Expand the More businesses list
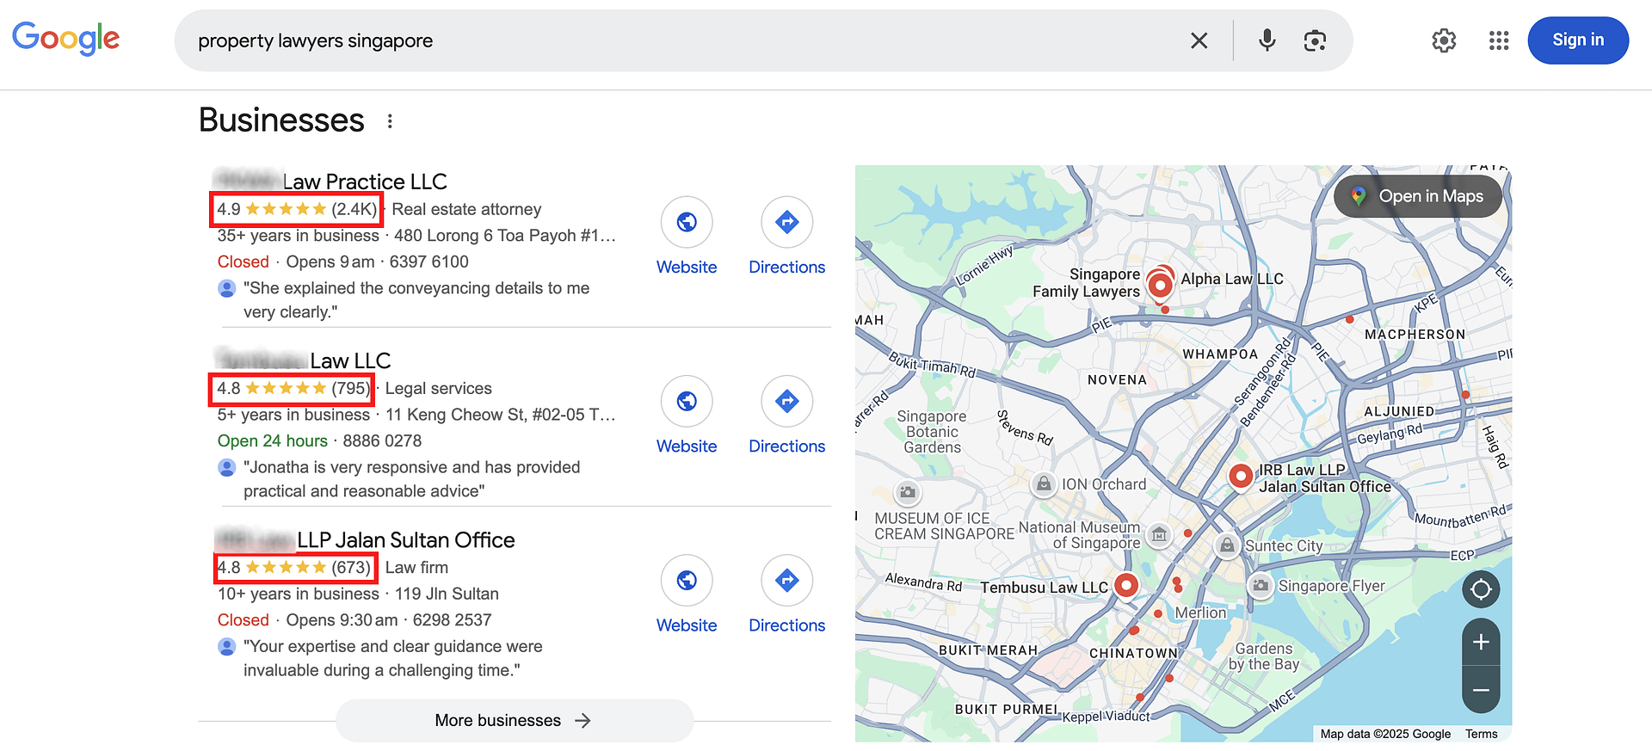The width and height of the screenshot is (1652, 751). [514, 720]
